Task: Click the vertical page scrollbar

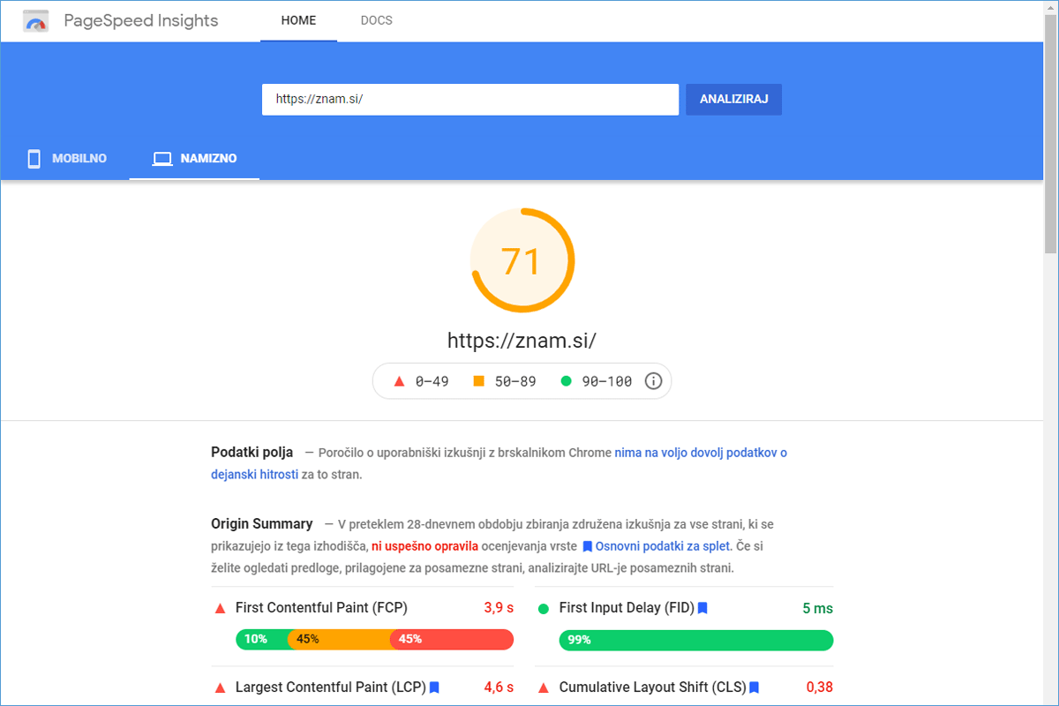Action: tap(1050, 353)
